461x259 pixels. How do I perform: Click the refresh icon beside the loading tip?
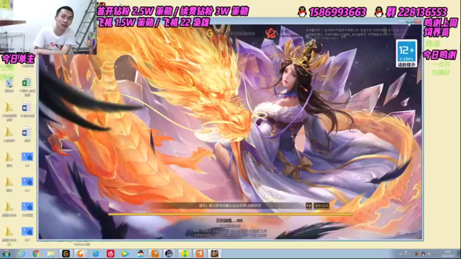[x=309, y=205]
